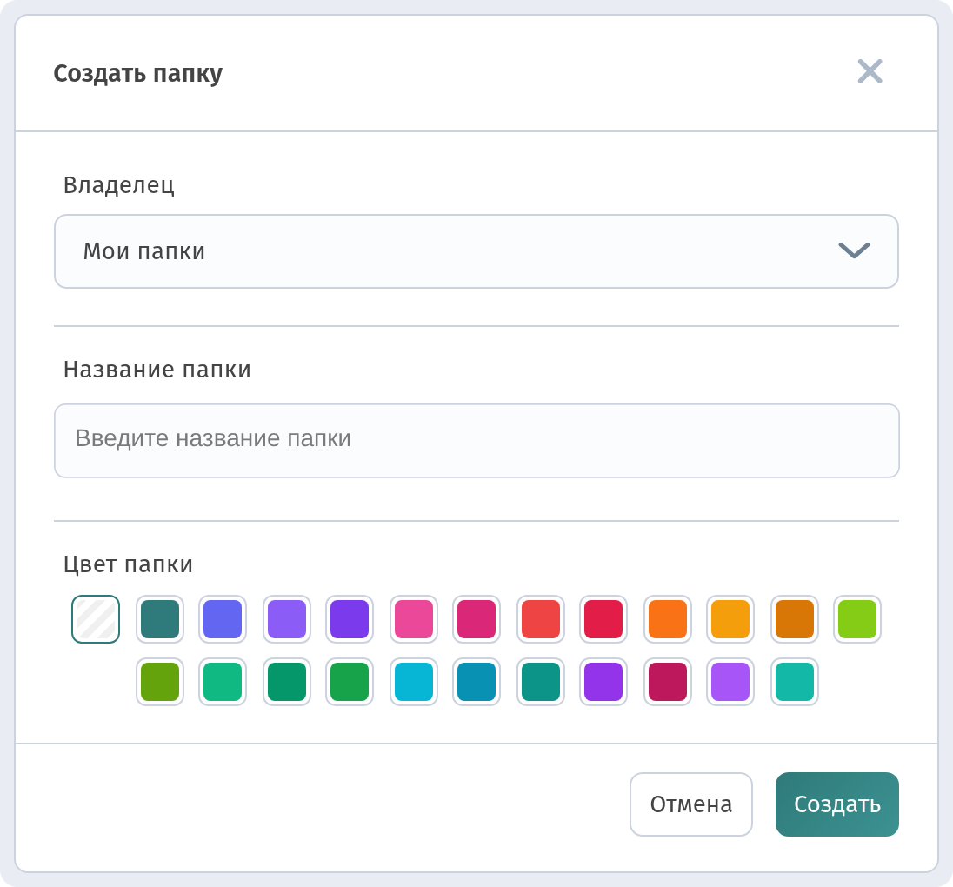Click the Отмена button
953x887 pixels.
click(x=691, y=804)
